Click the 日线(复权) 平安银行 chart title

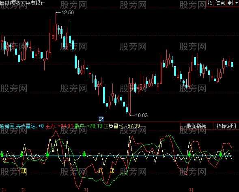point(23,3)
